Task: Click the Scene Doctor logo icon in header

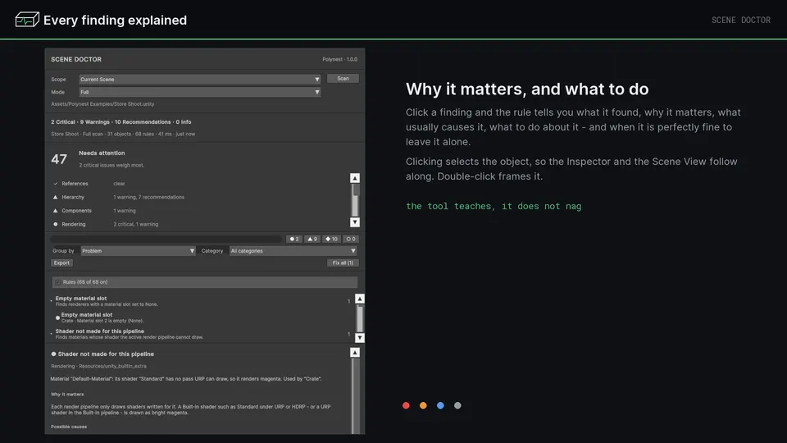Action: [27, 20]
